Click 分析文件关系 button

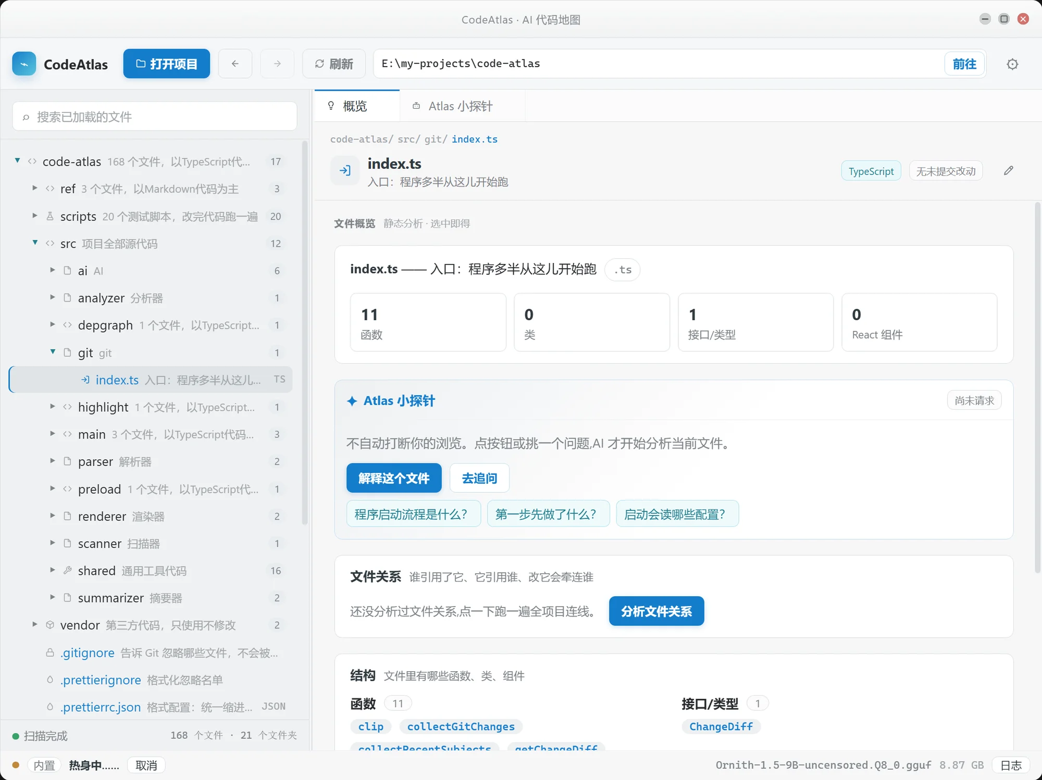click(x=656, y=611)
